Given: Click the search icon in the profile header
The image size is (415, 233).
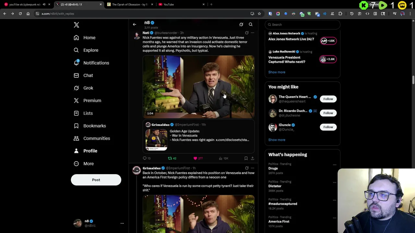Looking at the screenshot, I should point(251,25).
